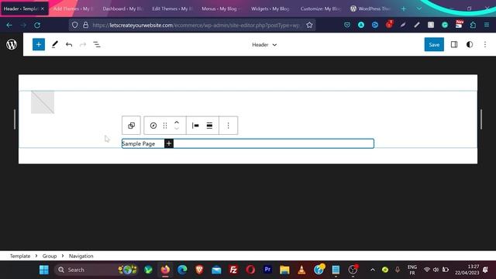This screenshot has height=279, width=496.
Task: Go to Group in breadcrumb
Action: tap(50, 256)
